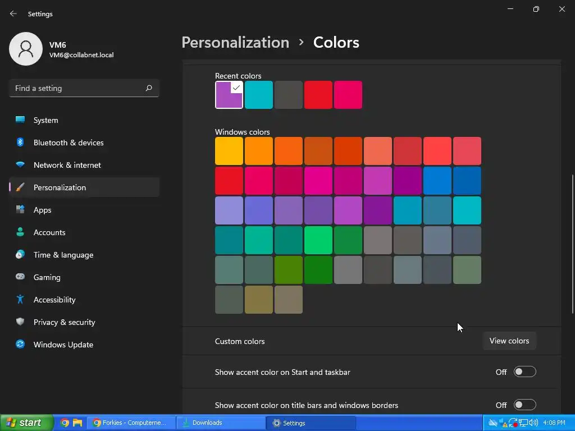This screenshot has width=575, height=431.
Task: Choose the yellow gold Windows color
Action: point(229,151)
